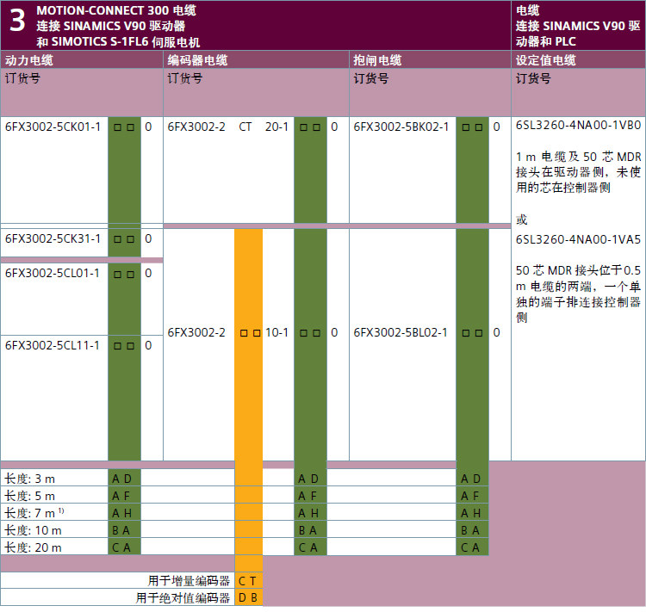Click the BA code in the encoder cable column

[308, 530]
